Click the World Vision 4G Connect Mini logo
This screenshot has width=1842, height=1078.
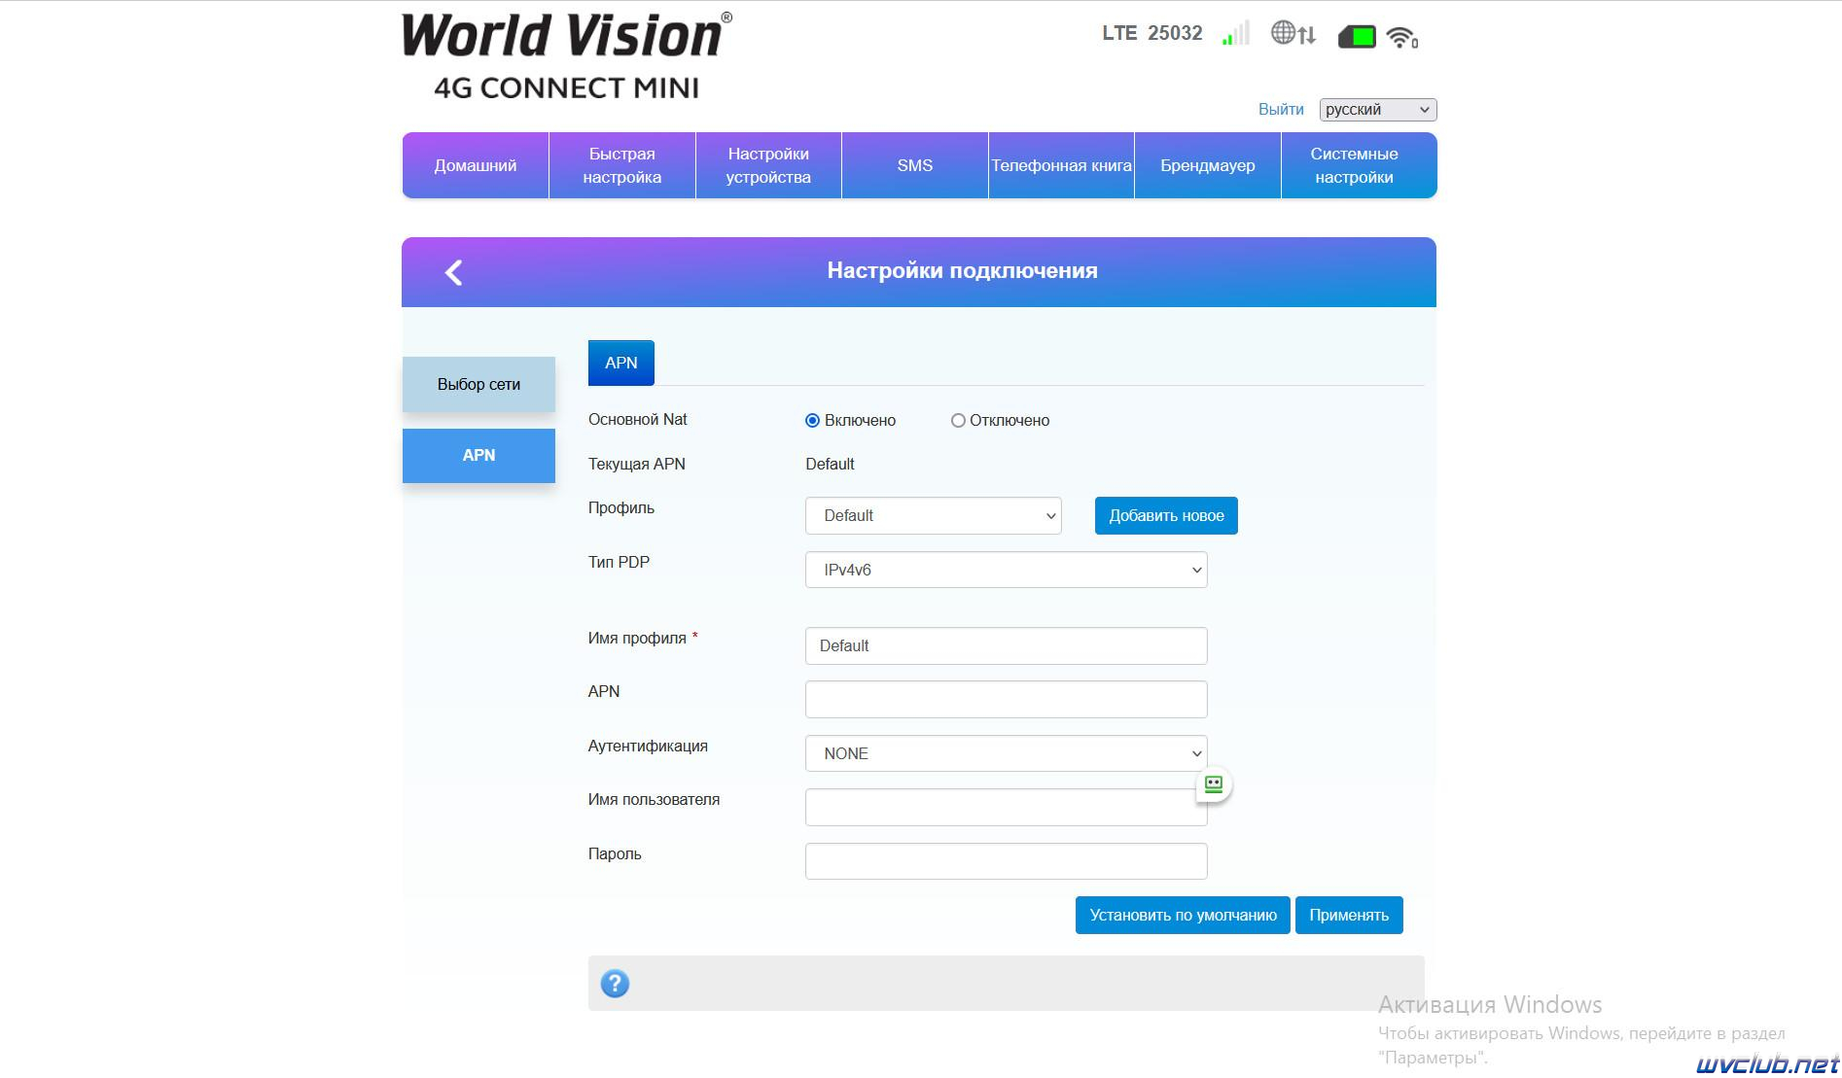[567, 55]
